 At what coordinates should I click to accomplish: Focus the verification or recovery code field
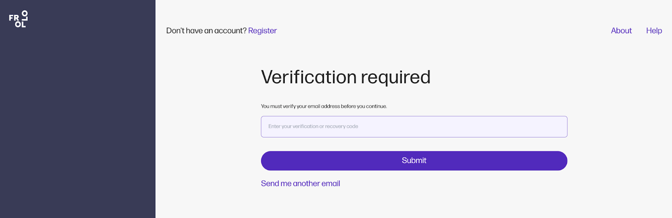(x=414, y=127)
